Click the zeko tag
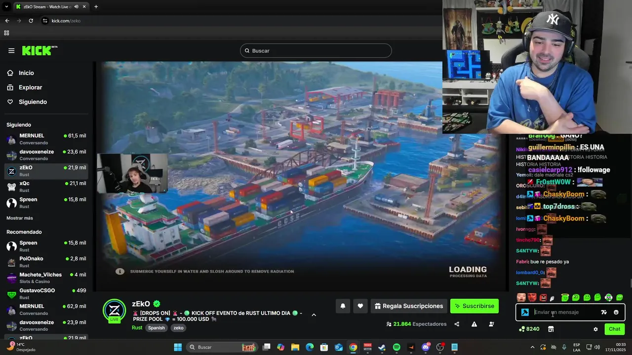This screenshot has width=632, height=355. [x=178, y=328]
